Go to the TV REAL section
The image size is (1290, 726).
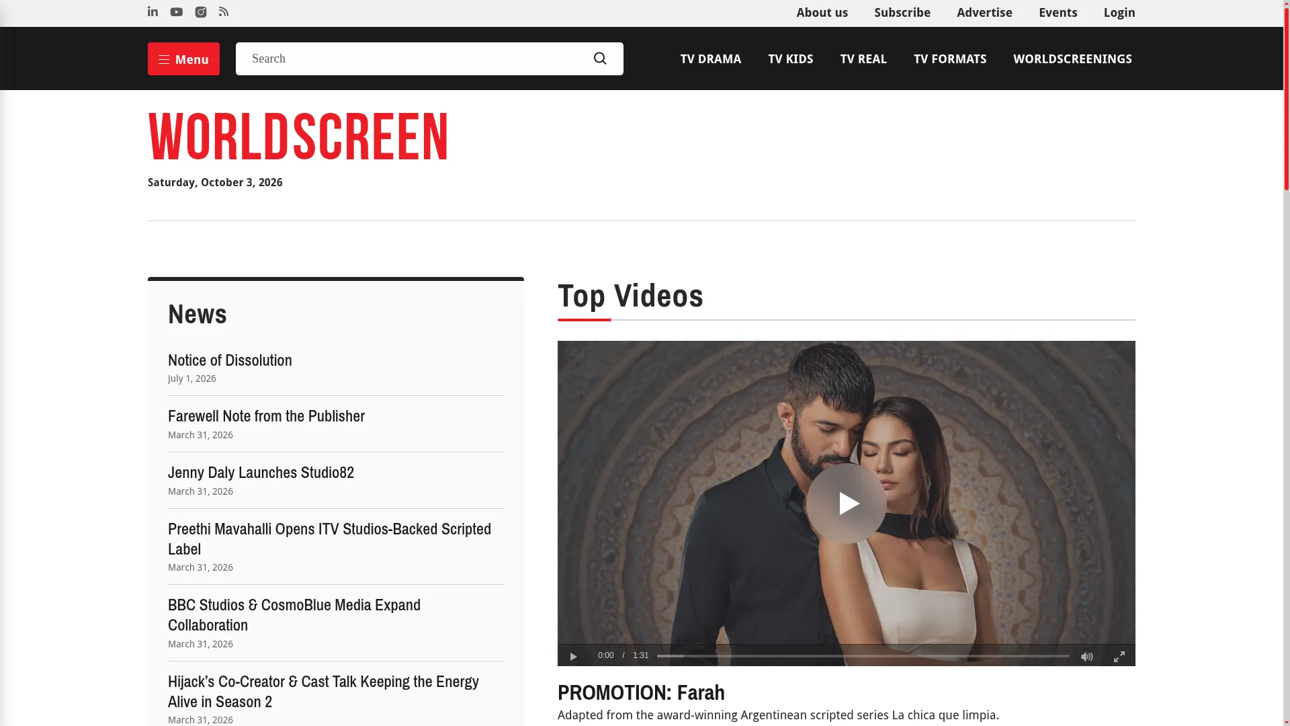(863, 59)
